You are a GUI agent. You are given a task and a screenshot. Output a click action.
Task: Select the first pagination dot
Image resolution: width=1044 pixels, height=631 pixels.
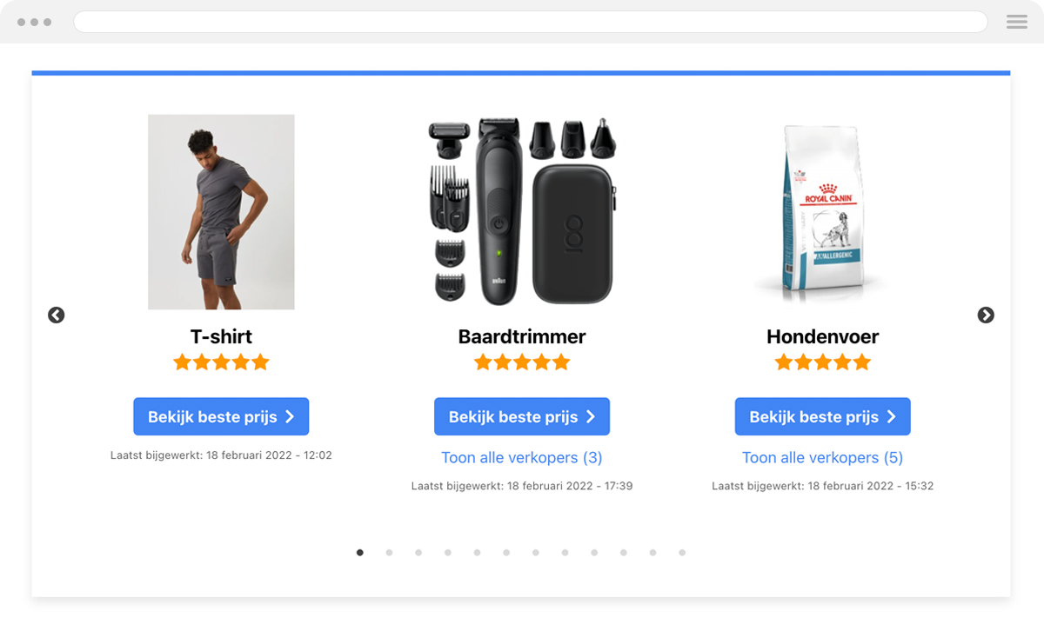point(360,552)
